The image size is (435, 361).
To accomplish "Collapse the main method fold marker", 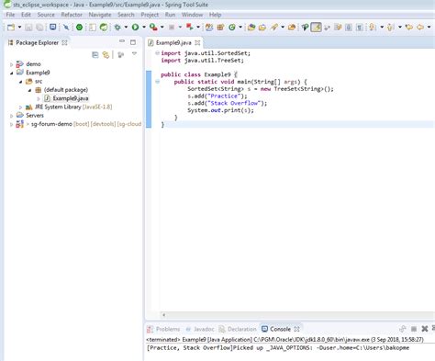I will click(157, 82).
